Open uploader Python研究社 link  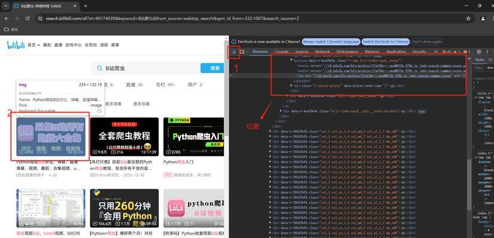pos(107,175)
